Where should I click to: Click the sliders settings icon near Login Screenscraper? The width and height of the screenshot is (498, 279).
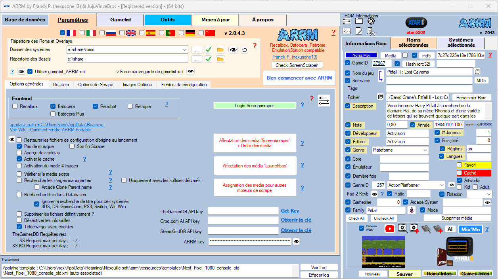(x=324, y=101)
